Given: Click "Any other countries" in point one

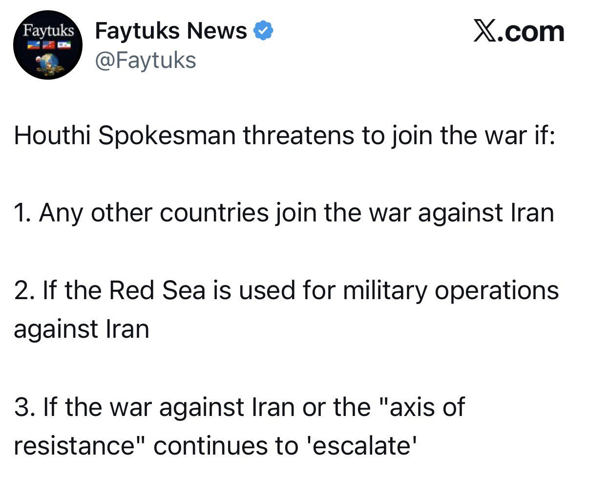Looking at the screenshot, I should pyautogui.click(x=154, y=213).
